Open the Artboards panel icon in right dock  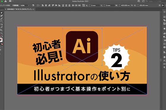[165, 44]
